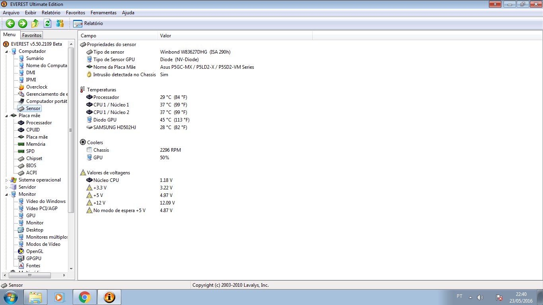This screenshot has width=543, height=305.
Task: Select the Processador chip icon in the tree
Action: click(x=21, y=123)
